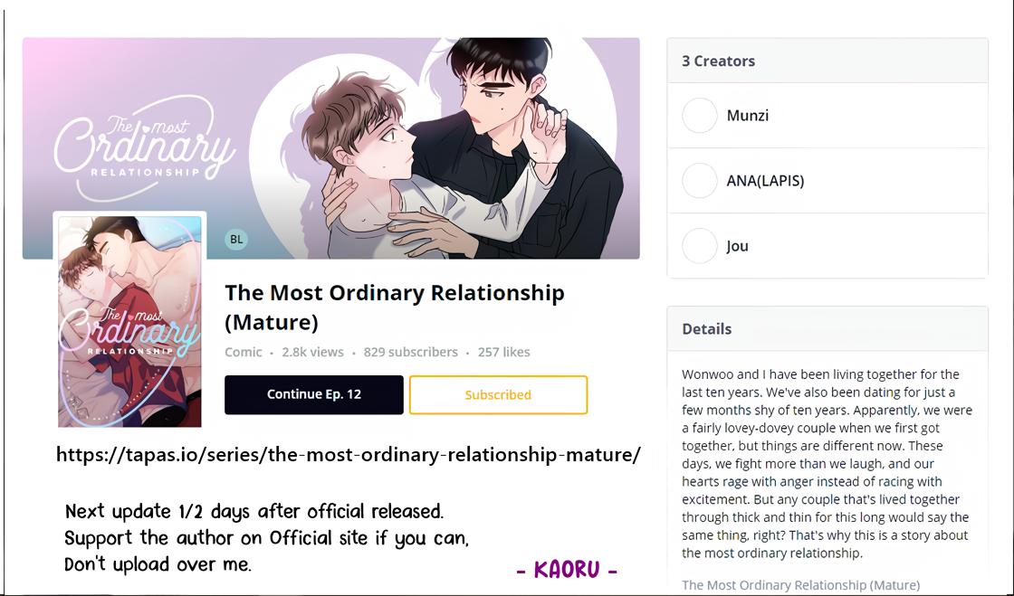Click the Comic type label
This screenshot has height=596, width=1014.
(244, 352)
